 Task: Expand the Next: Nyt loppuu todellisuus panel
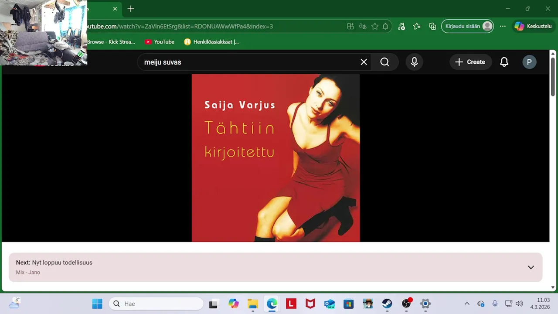tap(531, 267)
